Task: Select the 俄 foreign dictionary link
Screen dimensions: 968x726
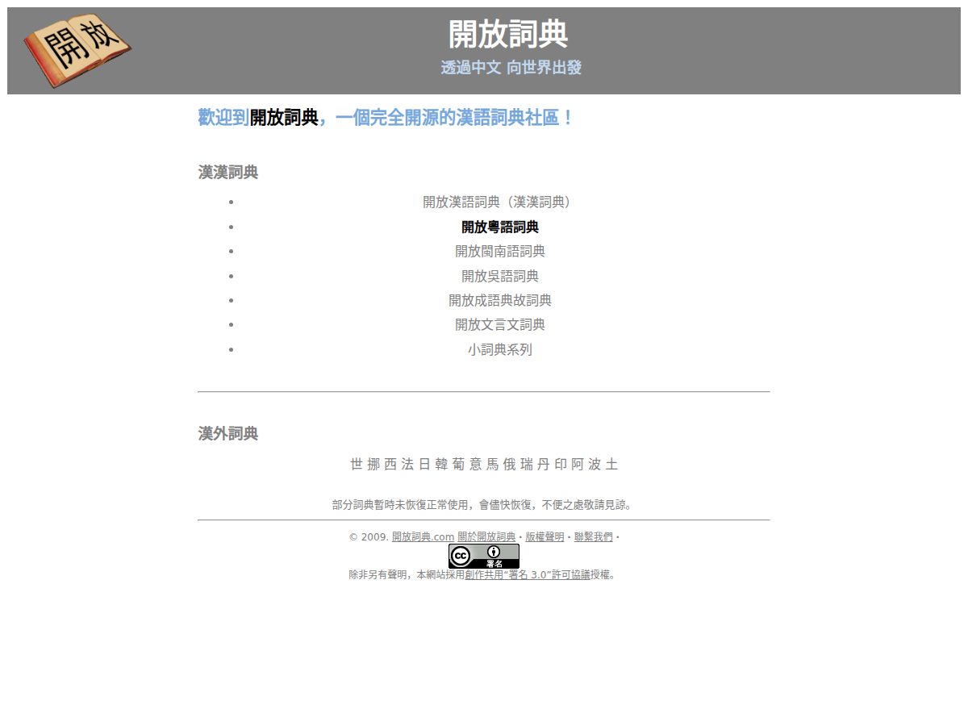Action: pyautogui.click(x=509, y=464)
